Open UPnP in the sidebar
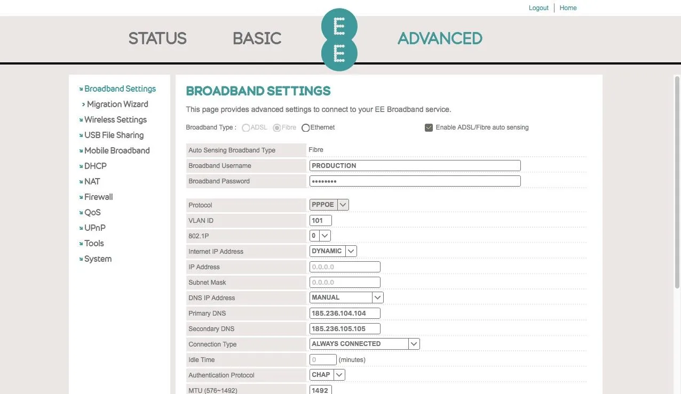The image size is (681, 394). [95, 228]
